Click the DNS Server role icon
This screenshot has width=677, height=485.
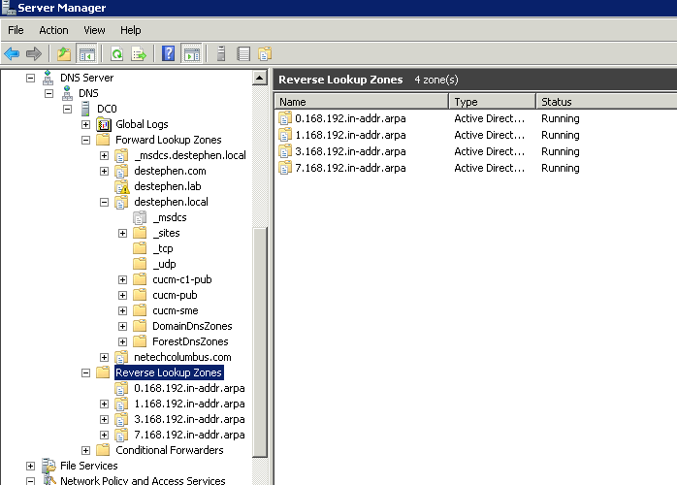[48, 78]
